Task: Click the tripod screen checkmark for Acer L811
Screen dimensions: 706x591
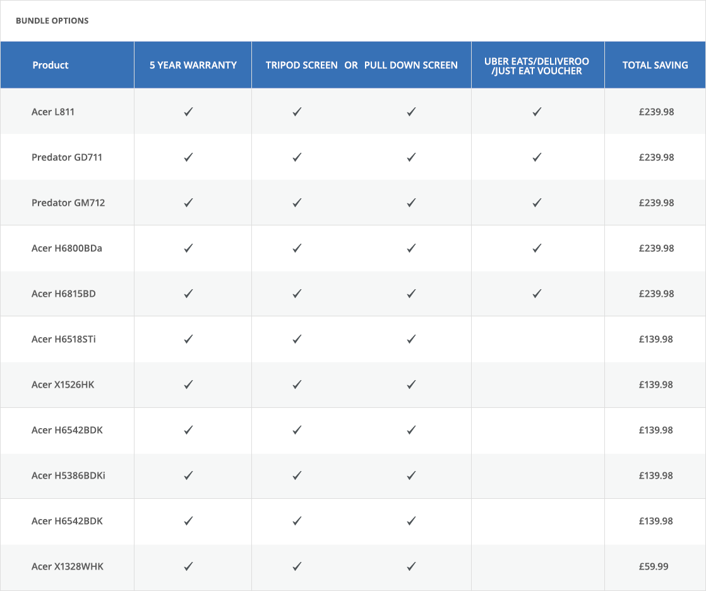Action: [297, 112]
